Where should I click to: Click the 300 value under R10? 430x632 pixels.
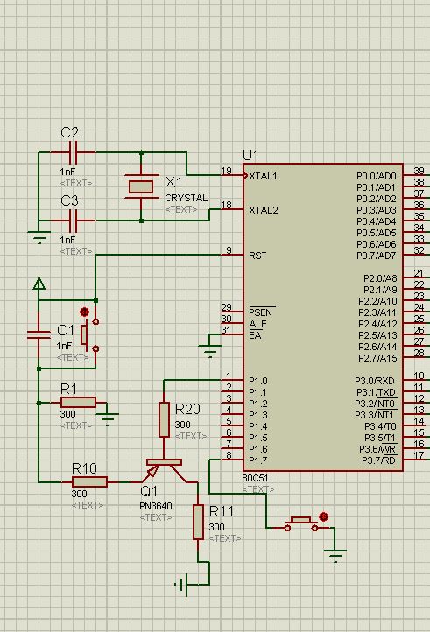coord(79,494)
